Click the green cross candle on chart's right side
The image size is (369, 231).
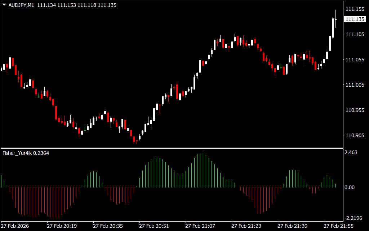[x=281, y=67]
